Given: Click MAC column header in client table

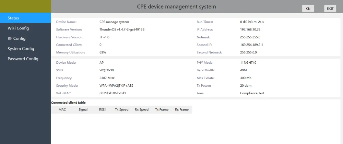Looking at the screenshot, I should tap(62, 110).
